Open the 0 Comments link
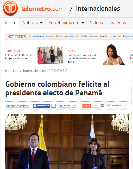Image resolution: width=133 pixels, height=169 pixels. click(114, 106)
